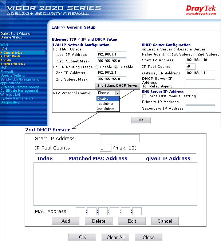Open VPN and Remote Access menu
The height and width of the screenshot is (242, 221).
20,87
